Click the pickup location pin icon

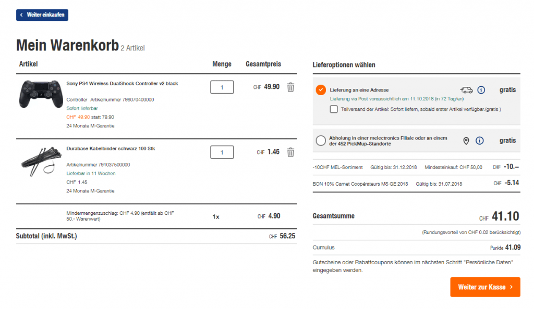(x=466, y=141)
